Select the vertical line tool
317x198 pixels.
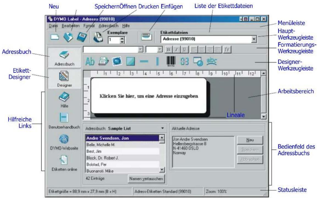pos(158,61)
